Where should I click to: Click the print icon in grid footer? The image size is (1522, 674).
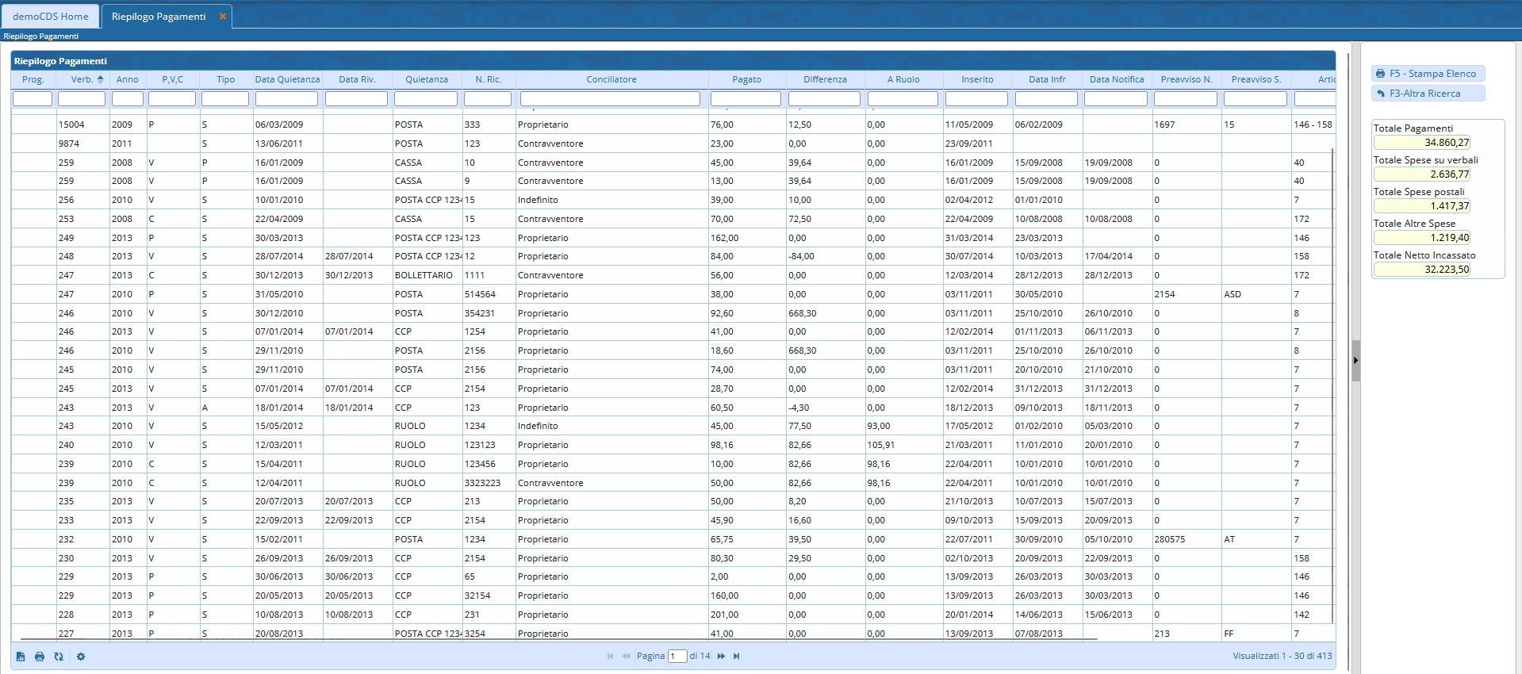pos(40,657)
